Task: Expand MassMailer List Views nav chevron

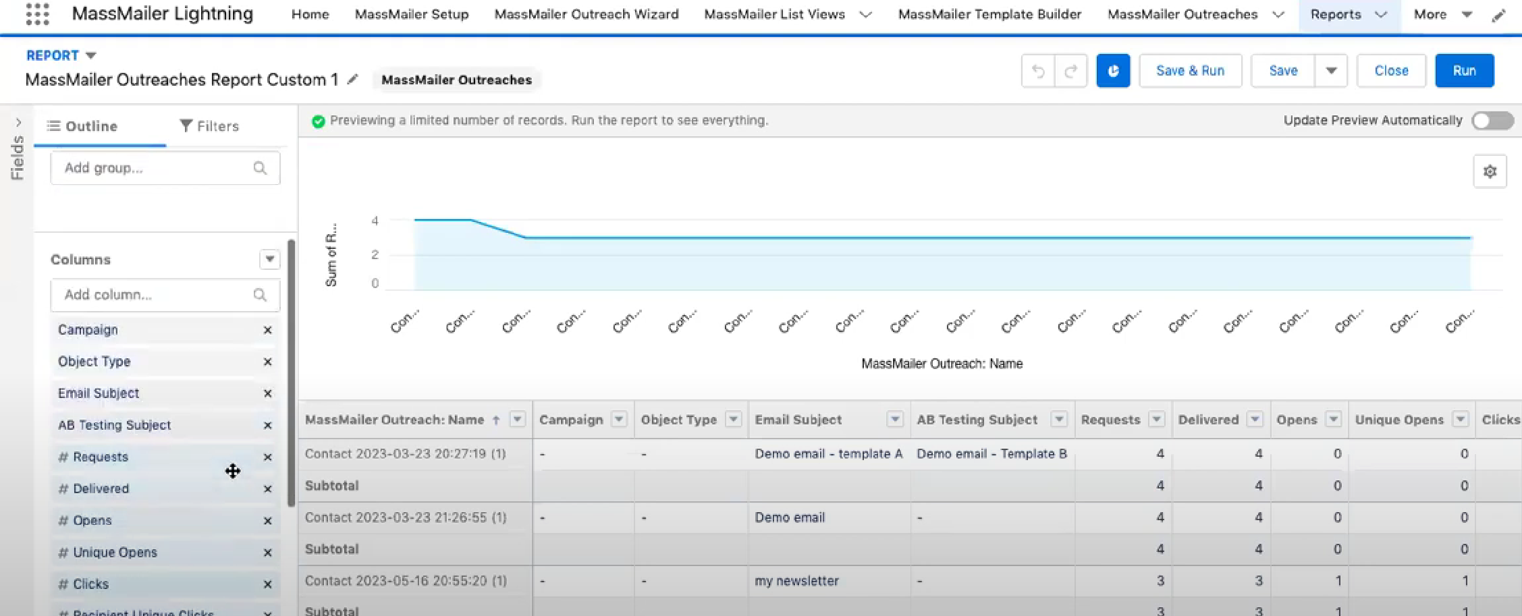Action: 865,15
